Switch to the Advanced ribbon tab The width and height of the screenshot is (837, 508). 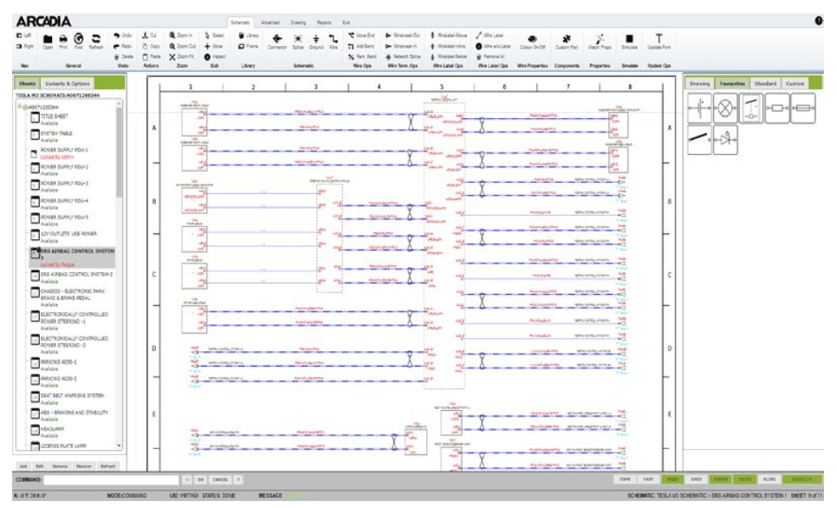269,22
